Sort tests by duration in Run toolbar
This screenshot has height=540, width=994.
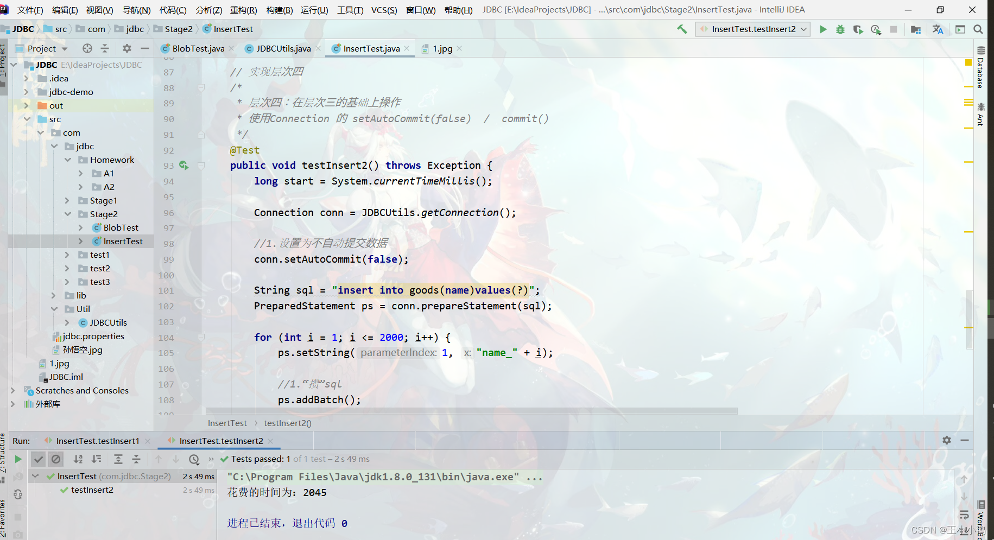97,459
